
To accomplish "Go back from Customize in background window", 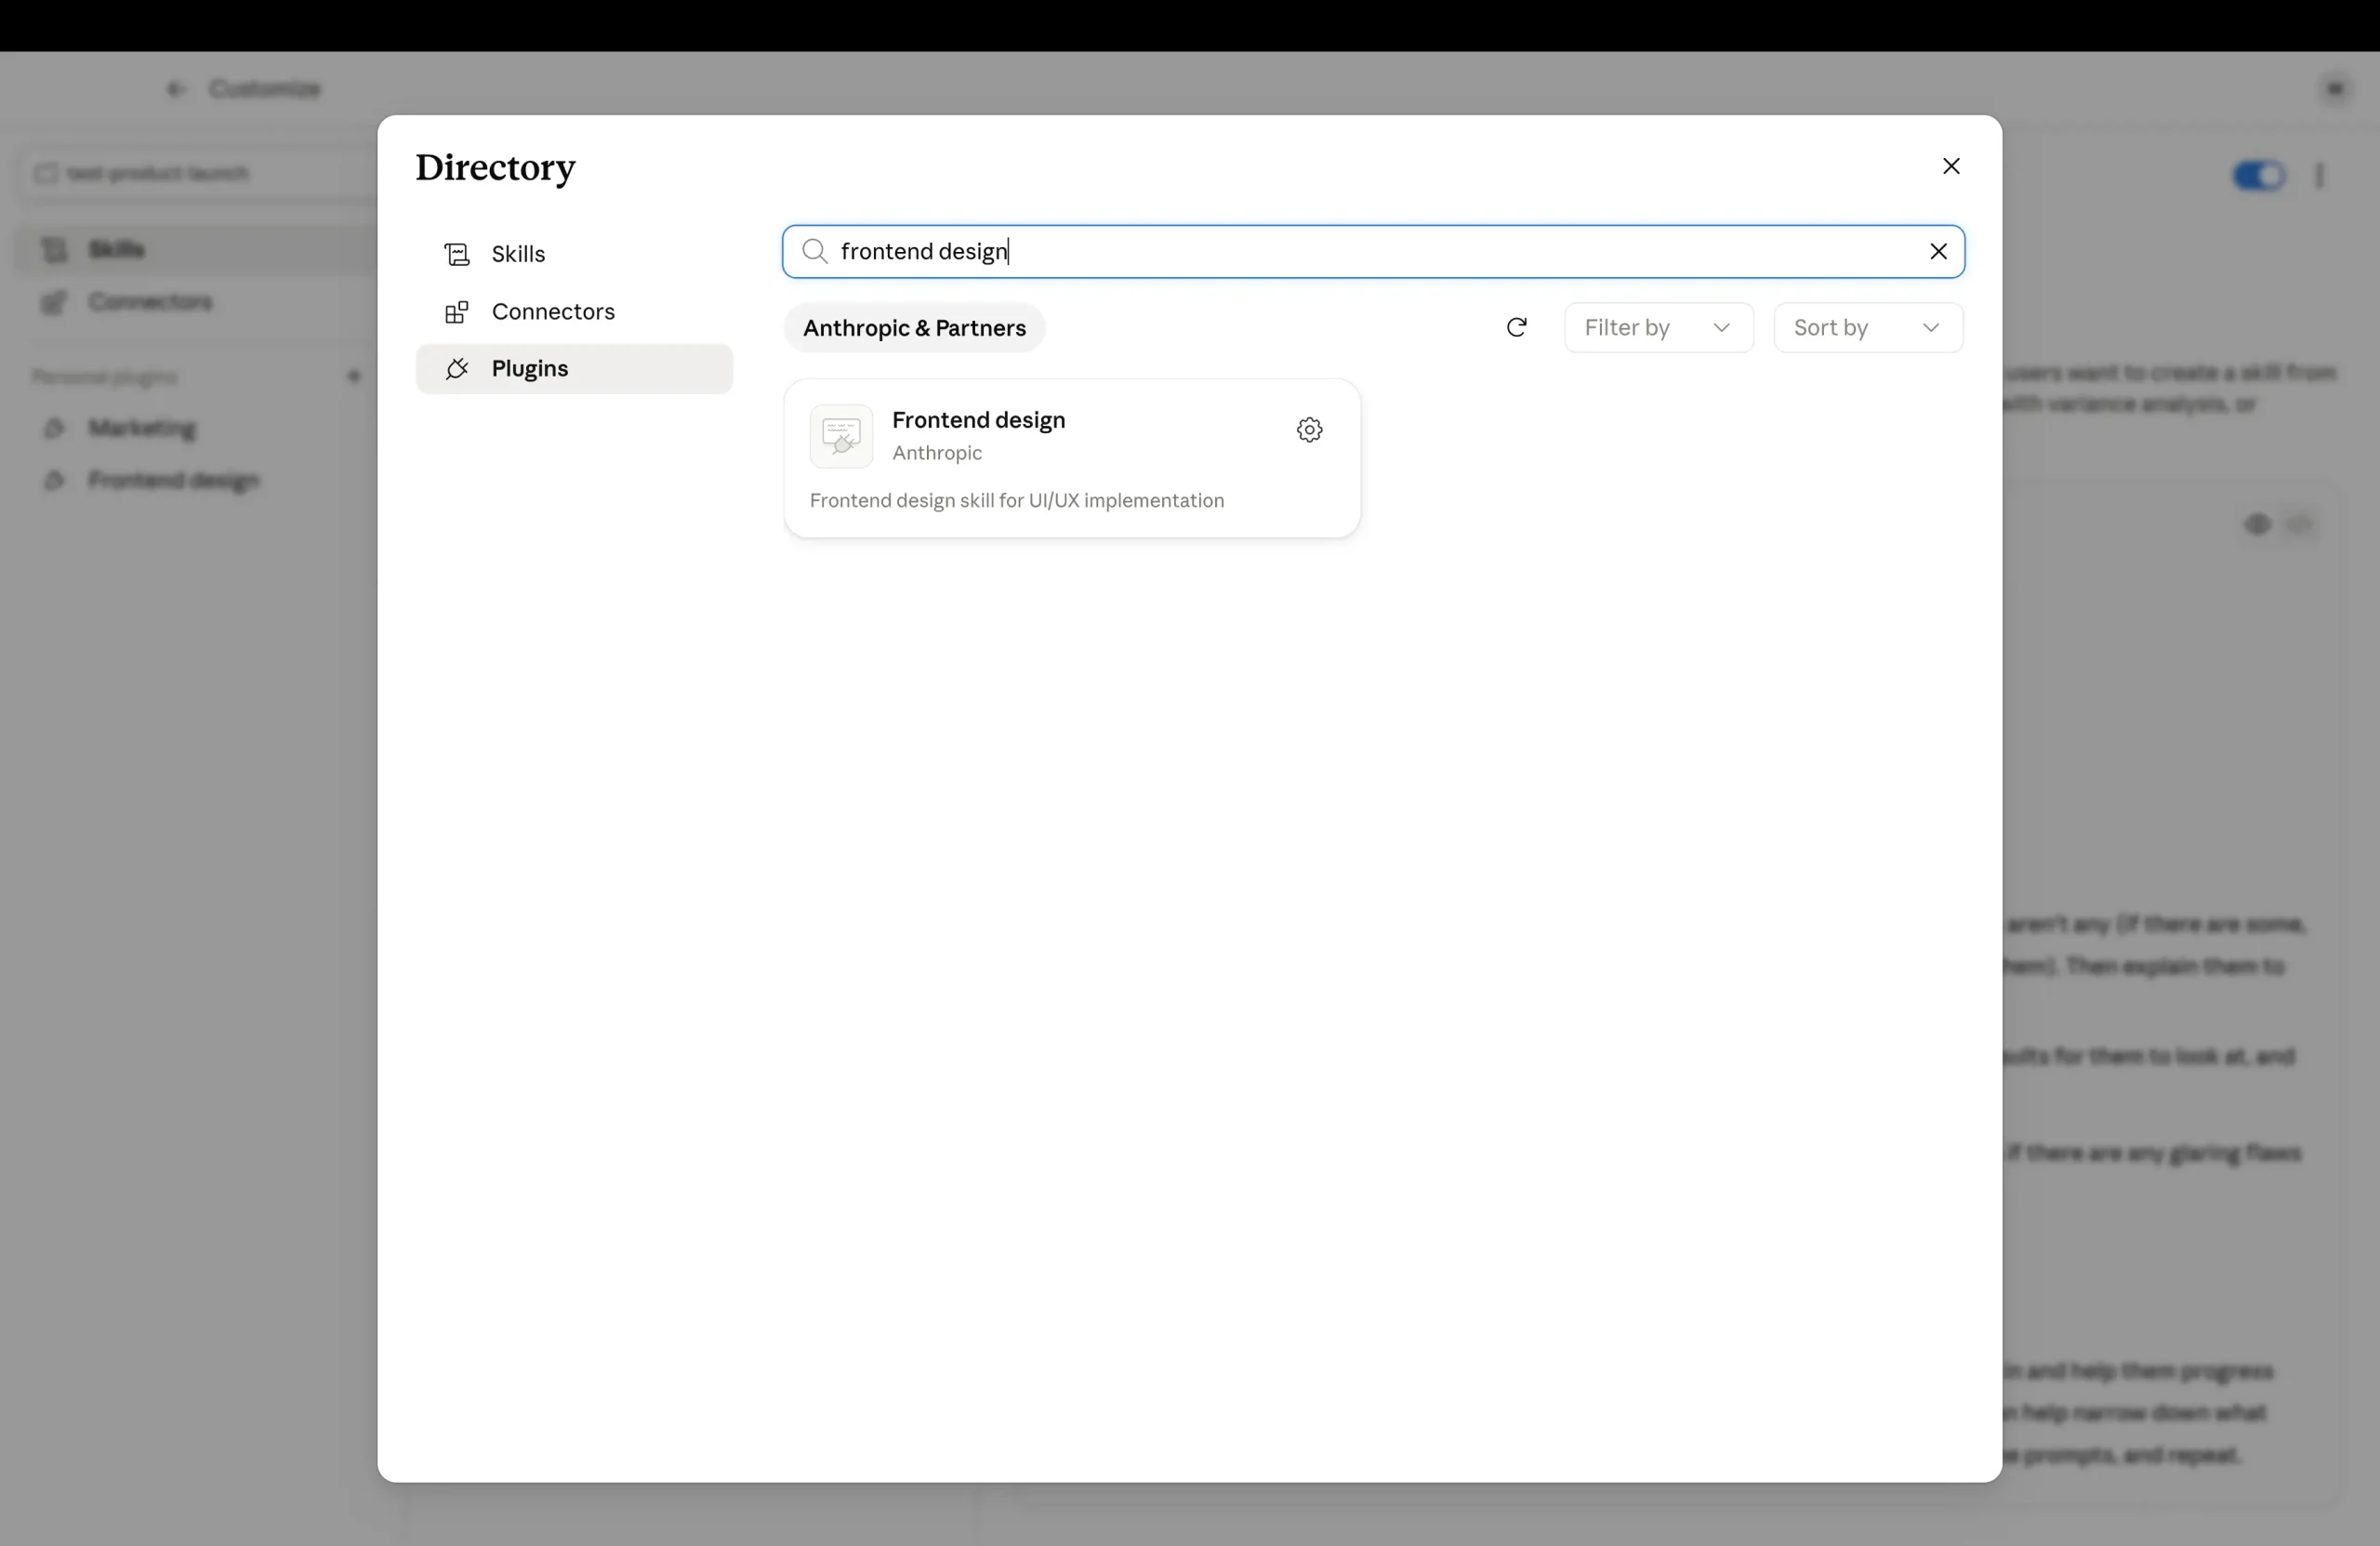I will point(176,89).
